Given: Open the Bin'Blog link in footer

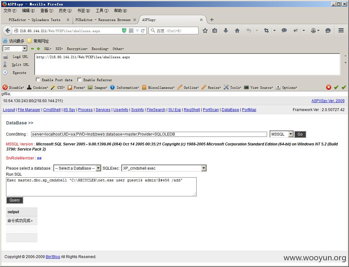Looking at the screenshot, I should point(53,257).
